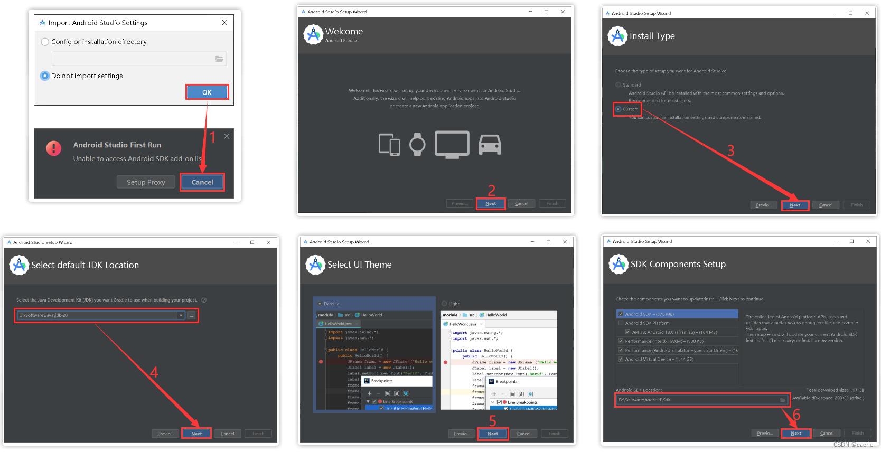Click Next in the Select UI Theme wizard
The width and height of the screenshot is (881, 452).
point(493,434)
